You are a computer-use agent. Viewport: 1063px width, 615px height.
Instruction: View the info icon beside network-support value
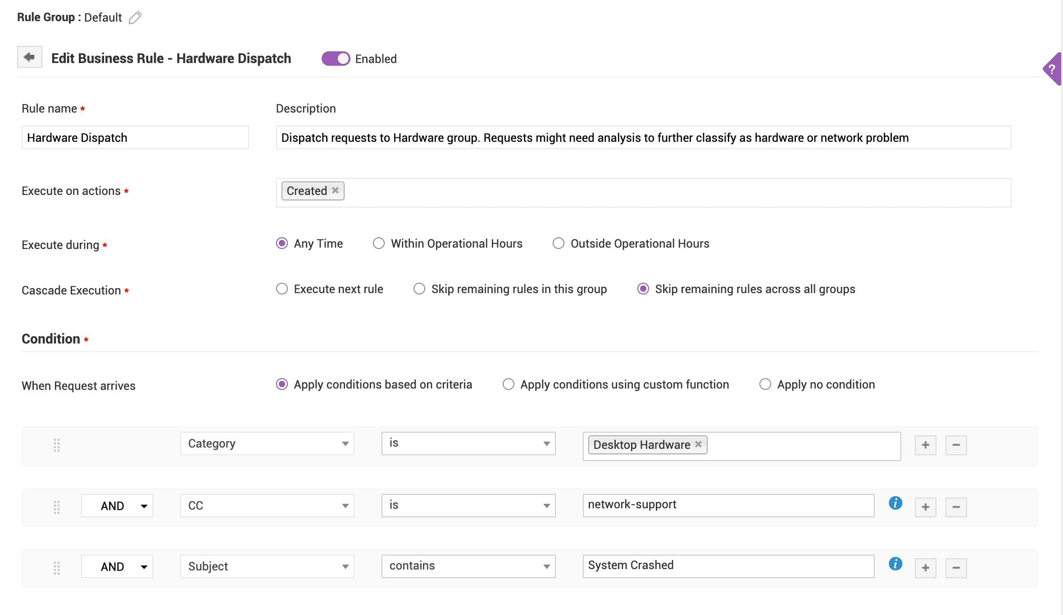point(895,504)
